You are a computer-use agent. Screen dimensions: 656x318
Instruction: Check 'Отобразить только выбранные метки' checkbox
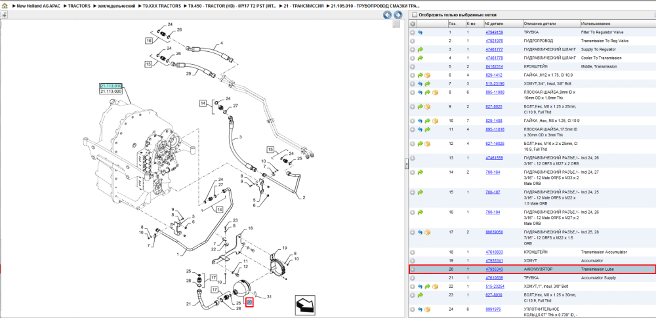point(414,15)
